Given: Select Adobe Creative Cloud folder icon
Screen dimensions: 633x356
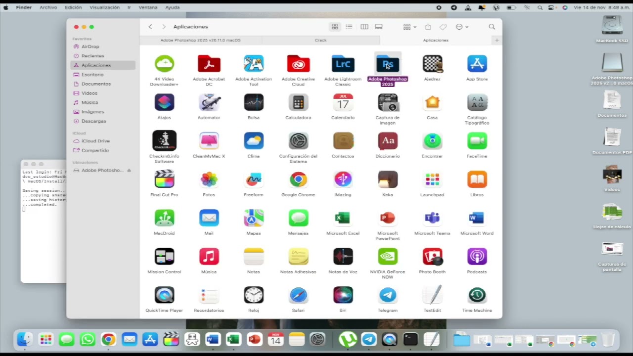Looking at the screenshot, I should point(298,64).
